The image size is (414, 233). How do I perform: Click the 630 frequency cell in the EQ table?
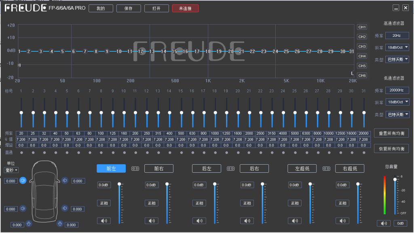[x=192, y=133]
